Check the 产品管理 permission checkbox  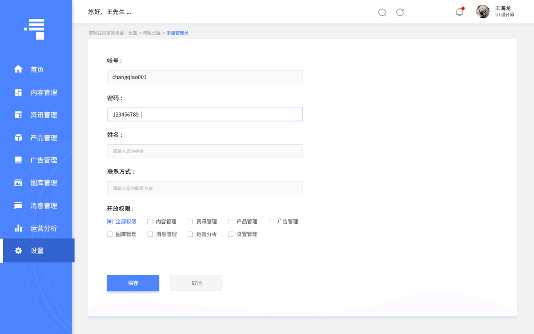231,221
